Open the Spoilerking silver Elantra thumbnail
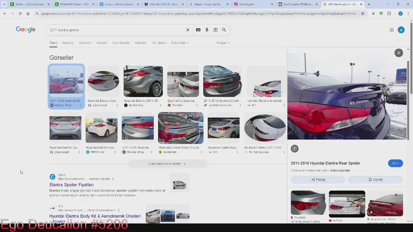413x232 pixels. pos(143,81)
